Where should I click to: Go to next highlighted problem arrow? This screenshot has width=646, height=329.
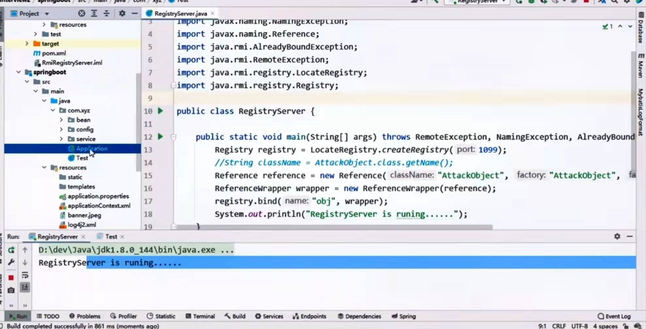(630, 27)
